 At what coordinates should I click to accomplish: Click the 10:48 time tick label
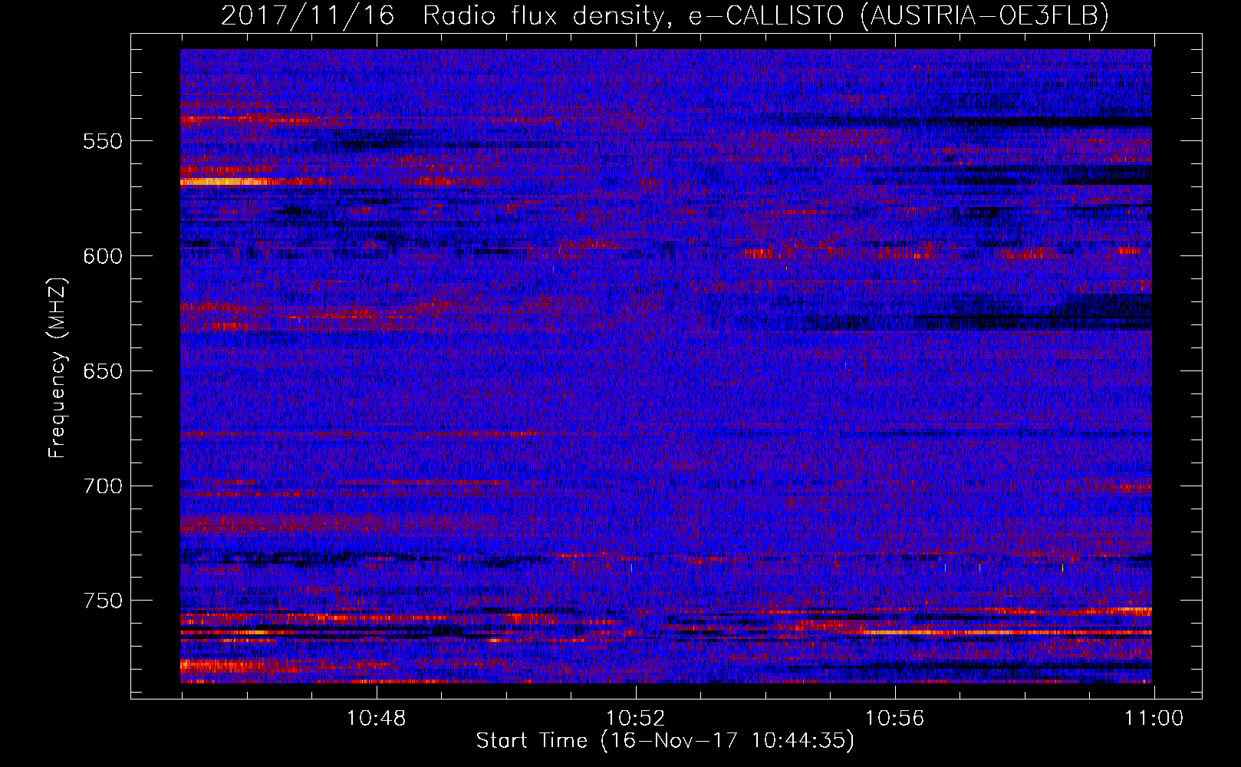377,719
